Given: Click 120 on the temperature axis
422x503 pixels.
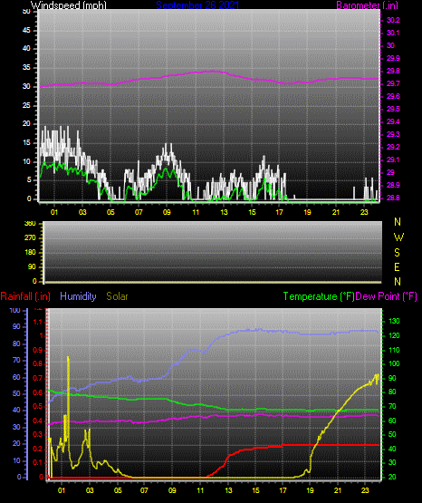Looking at the screenshot, I should [394, 336].
